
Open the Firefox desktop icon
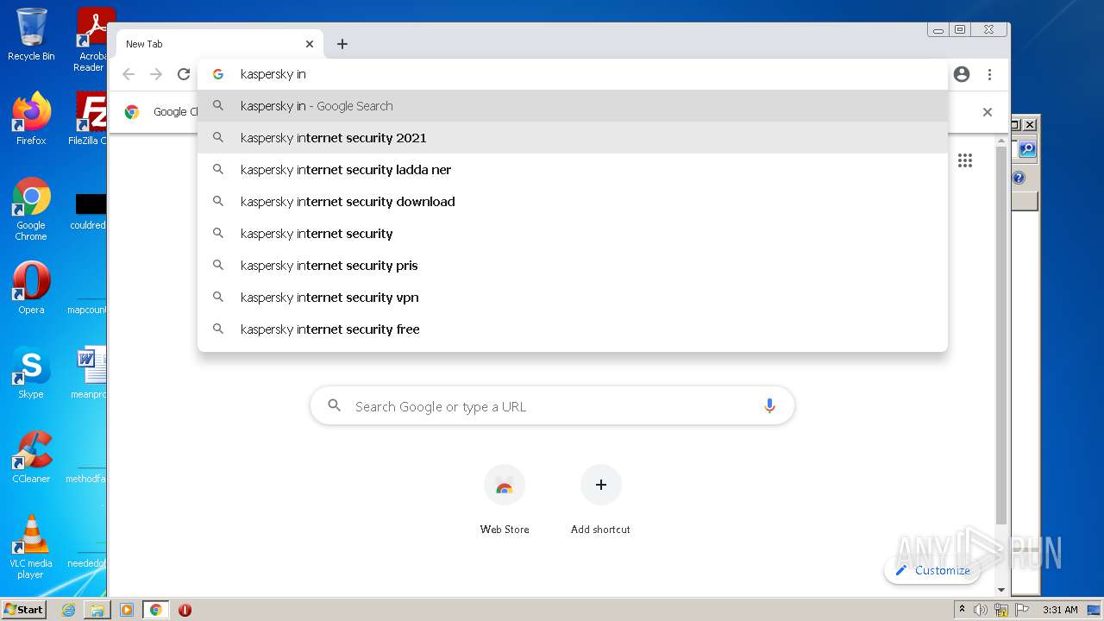pyautogui.click(x=31, y=119)
